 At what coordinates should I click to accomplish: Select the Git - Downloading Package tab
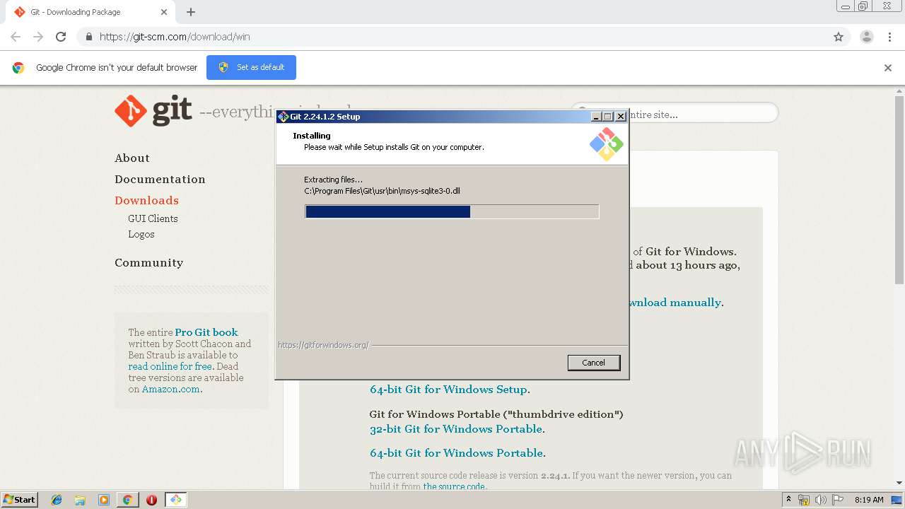click(x=89, y=12)
